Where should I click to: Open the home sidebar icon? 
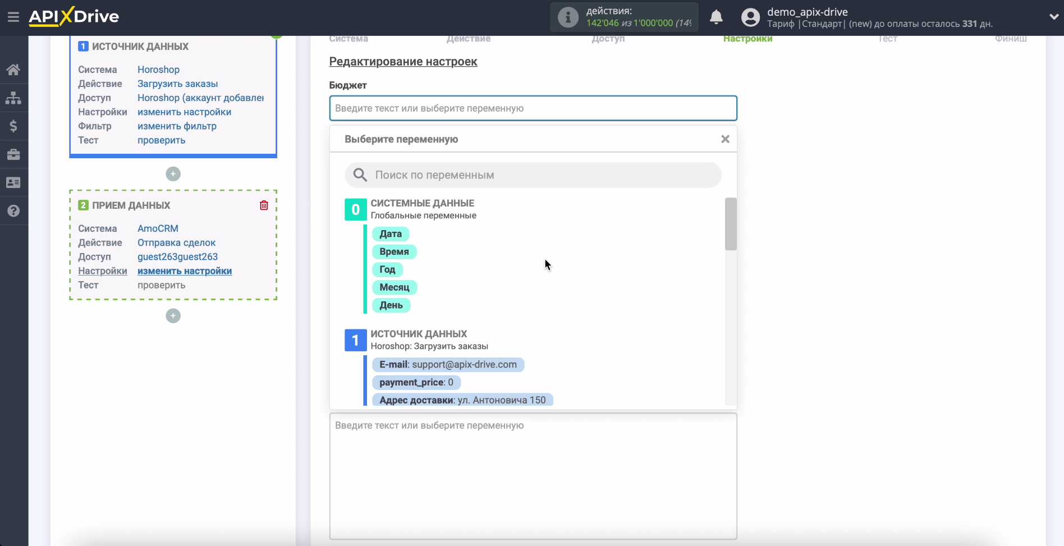tap(13, 70)
